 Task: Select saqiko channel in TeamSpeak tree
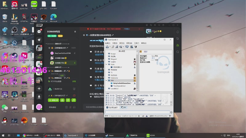[113, 62]
